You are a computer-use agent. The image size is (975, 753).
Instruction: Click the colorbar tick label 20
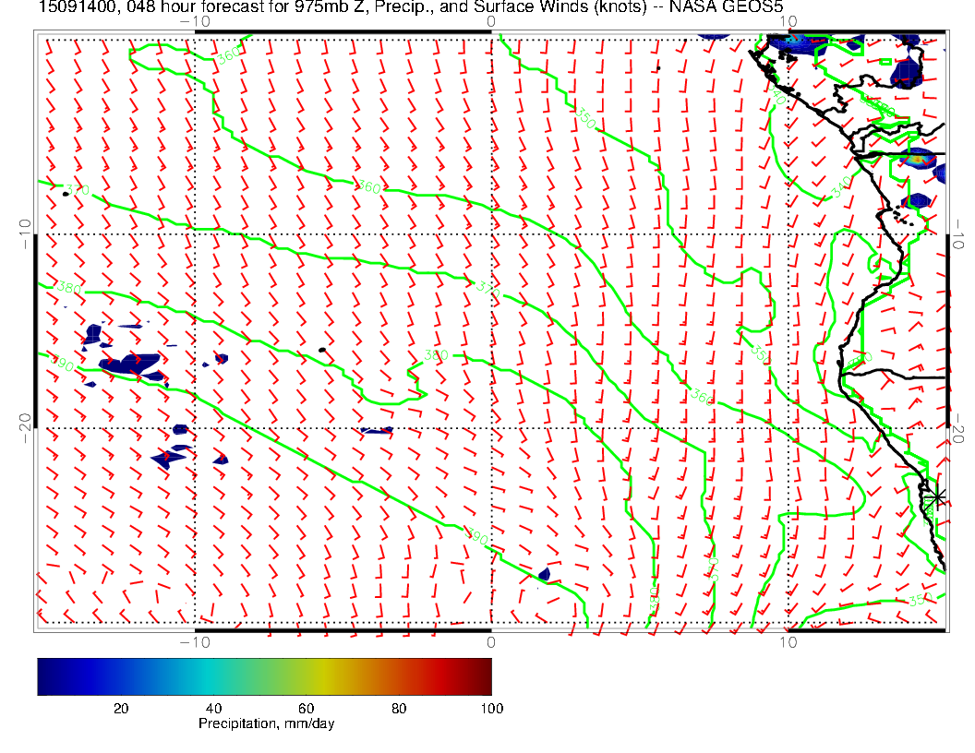point(120,708)
